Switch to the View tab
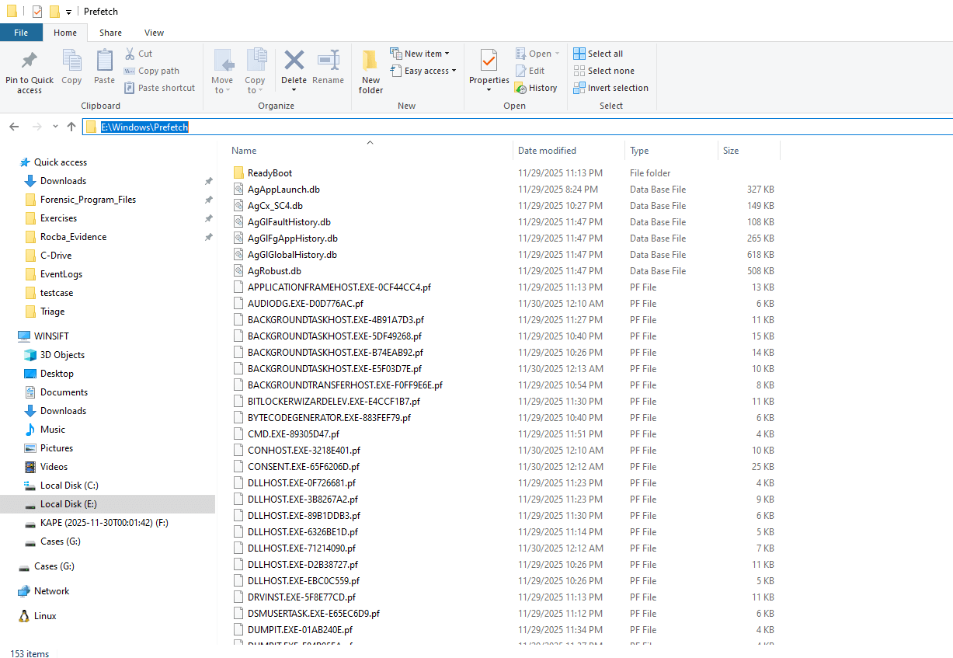 154,33
